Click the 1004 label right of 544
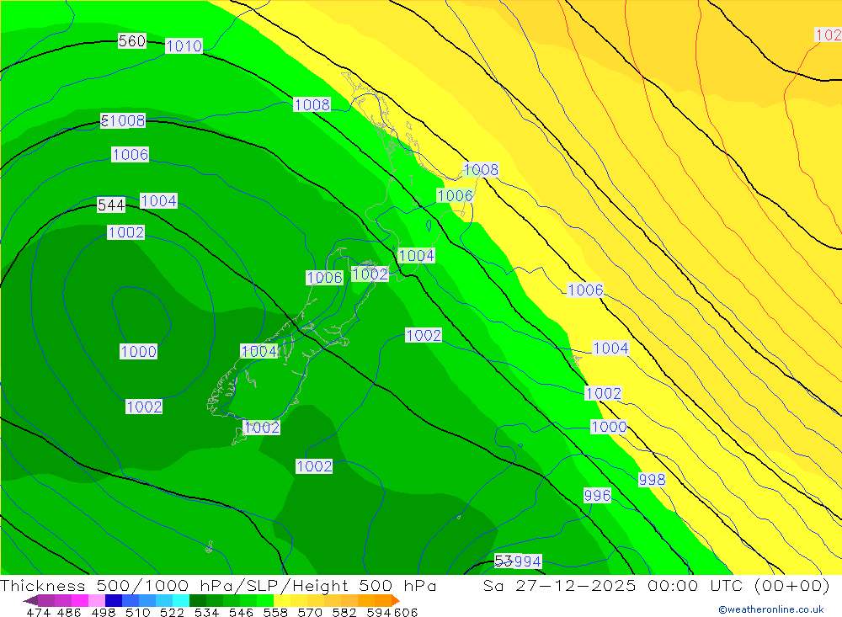This screenshot has width=842, height=617. coord(158,201)
